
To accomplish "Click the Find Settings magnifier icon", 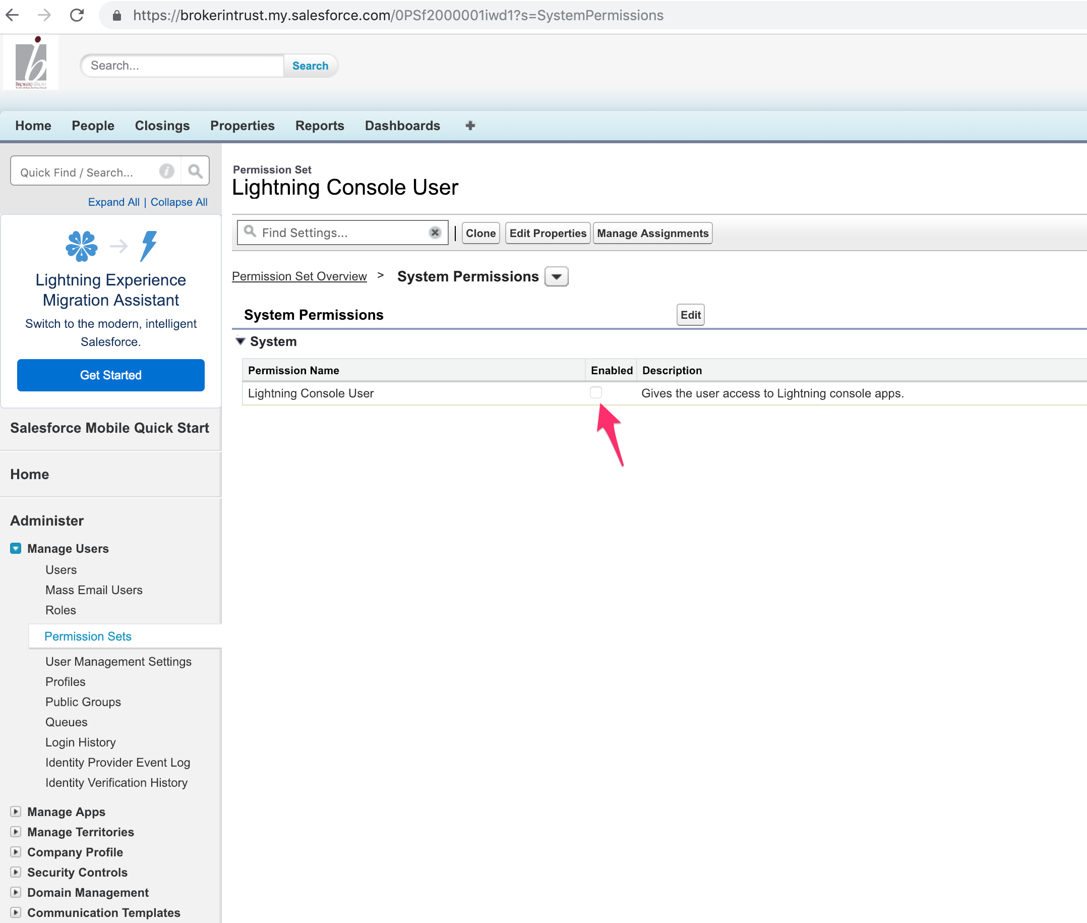I will [250, 232].
